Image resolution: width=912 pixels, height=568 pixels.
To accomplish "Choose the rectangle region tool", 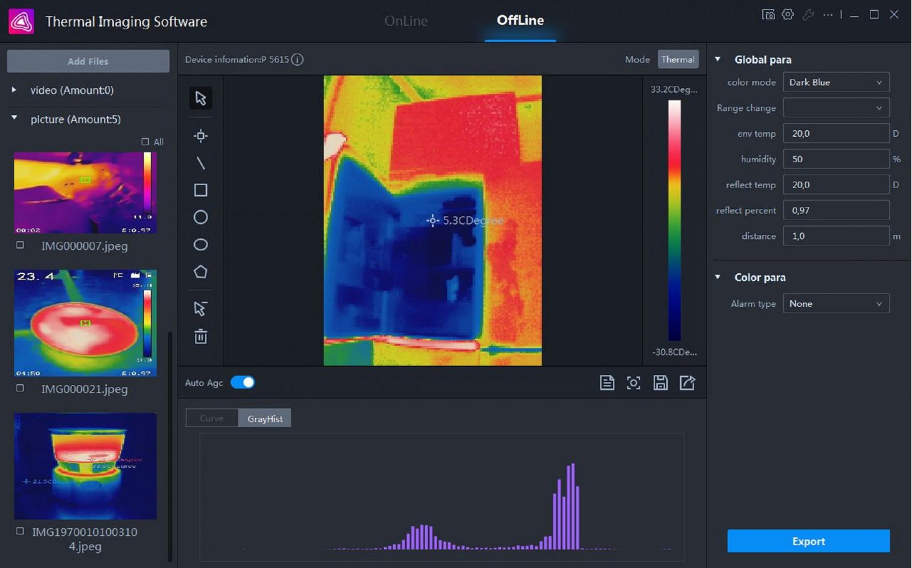I will tap(201, 190).
